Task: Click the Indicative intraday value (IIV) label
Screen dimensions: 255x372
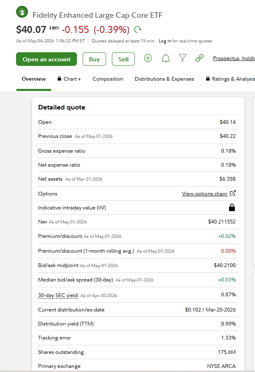Action: point(72,207)
